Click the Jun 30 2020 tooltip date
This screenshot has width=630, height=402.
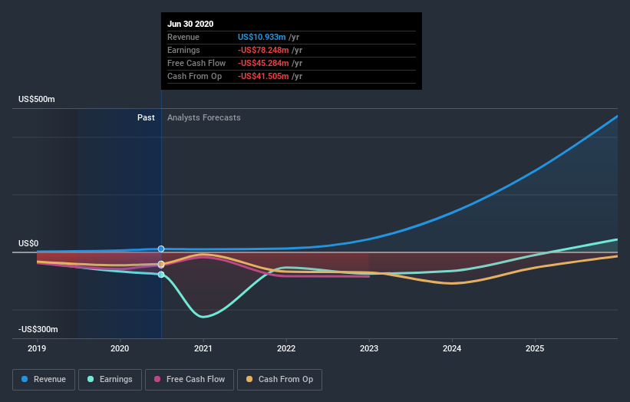pos(190,24)
